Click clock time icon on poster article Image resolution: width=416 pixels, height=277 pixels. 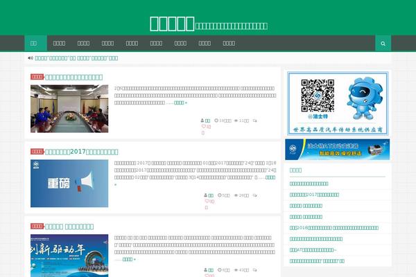tap(219, 270)
